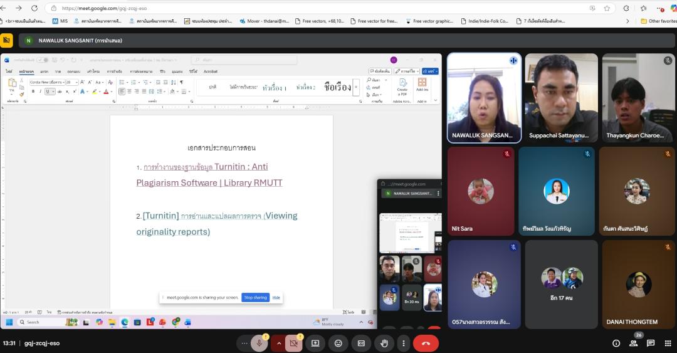Toggle closed captions in the meeting

(361, 343)
